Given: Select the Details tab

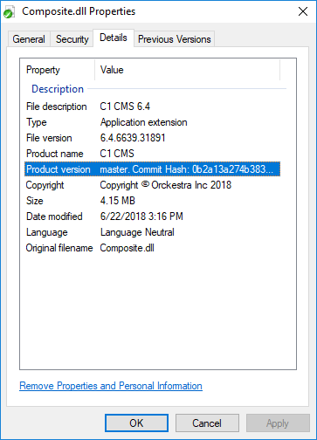Looking at the screenshot, I should click(114, 38).
